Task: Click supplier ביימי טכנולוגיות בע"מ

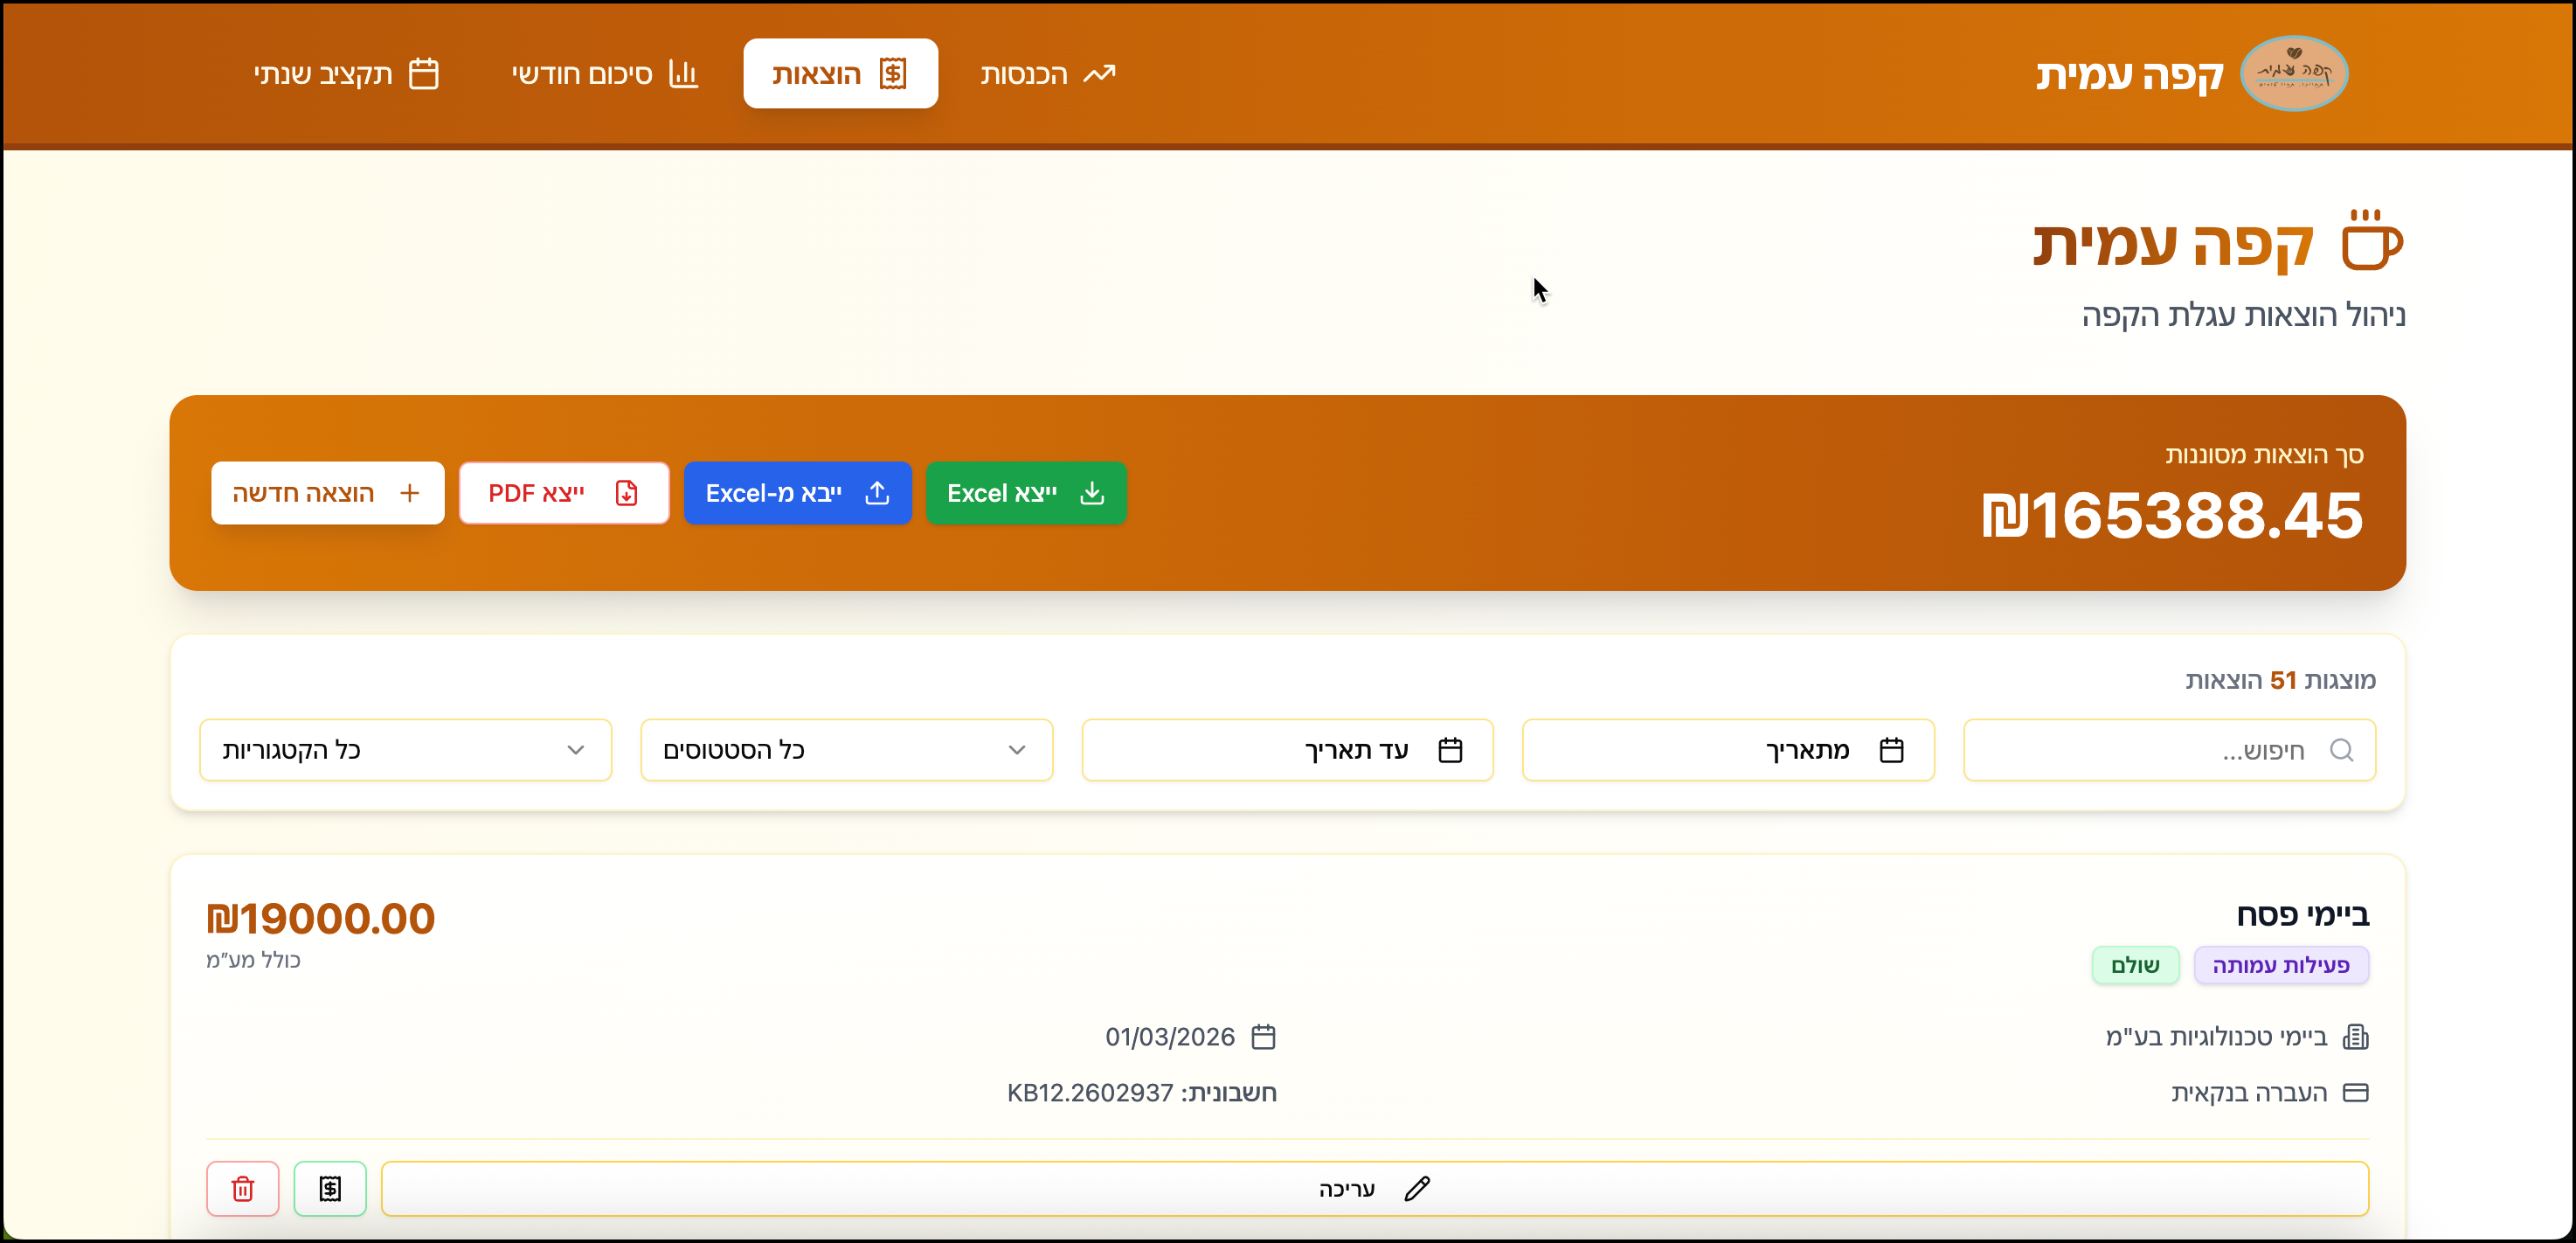Action: click(x=2216, y=1037)
